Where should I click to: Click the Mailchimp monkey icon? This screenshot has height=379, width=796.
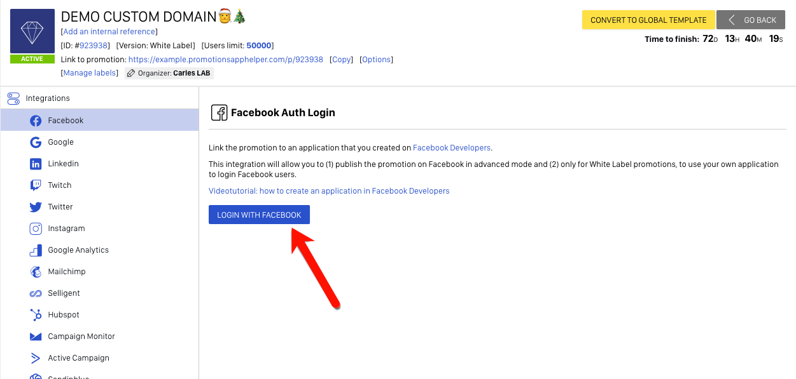36,272
